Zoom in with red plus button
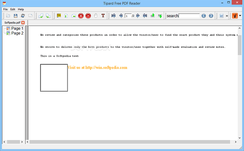This screenshot has height=151, width=244. 81,16
